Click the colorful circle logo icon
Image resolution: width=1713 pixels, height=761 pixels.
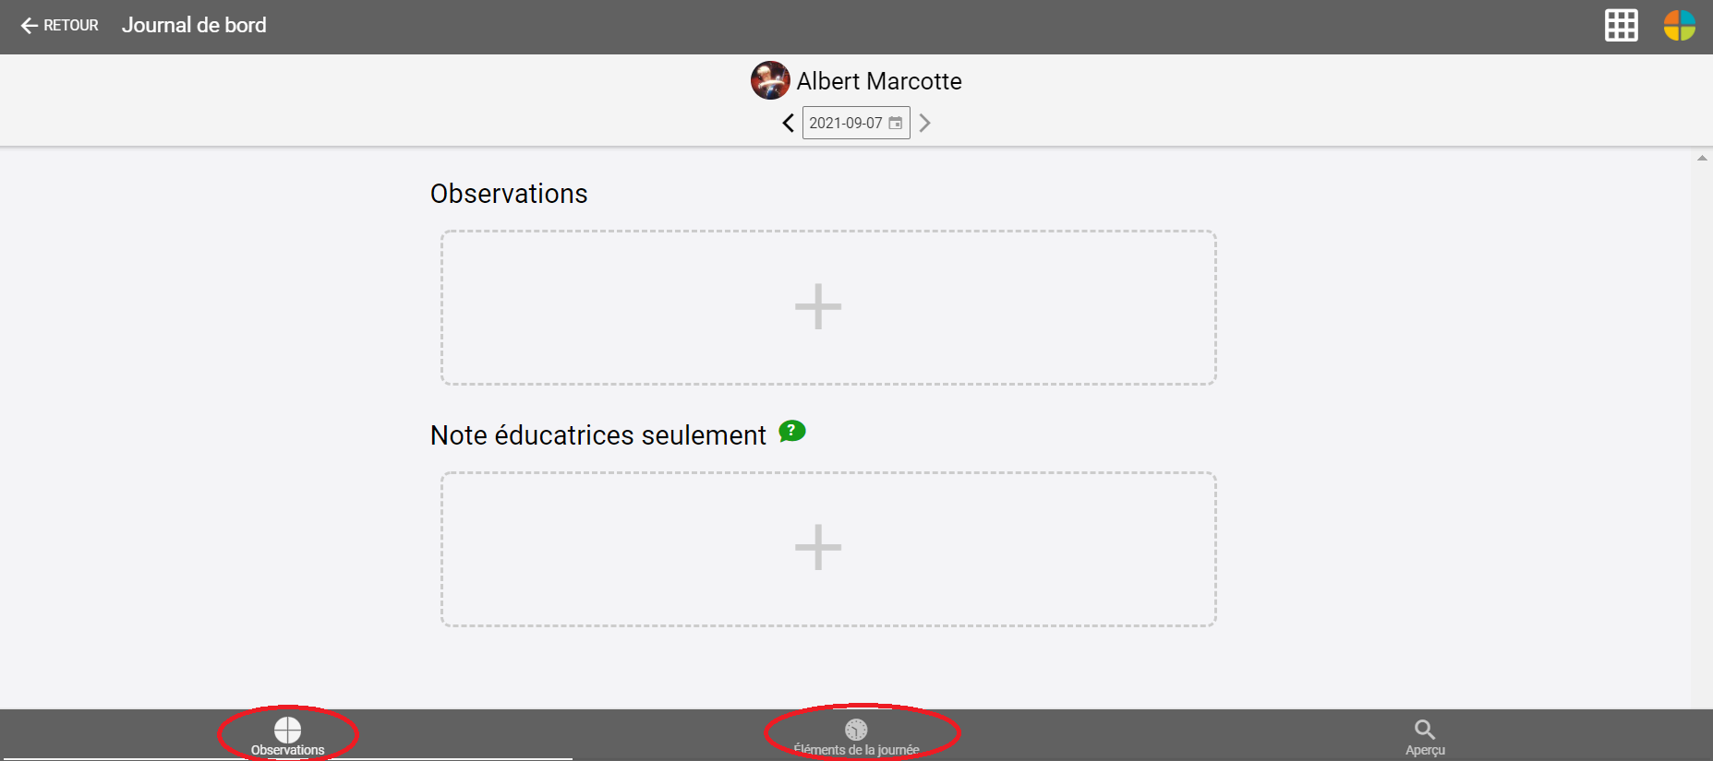tap(1679, 25)
